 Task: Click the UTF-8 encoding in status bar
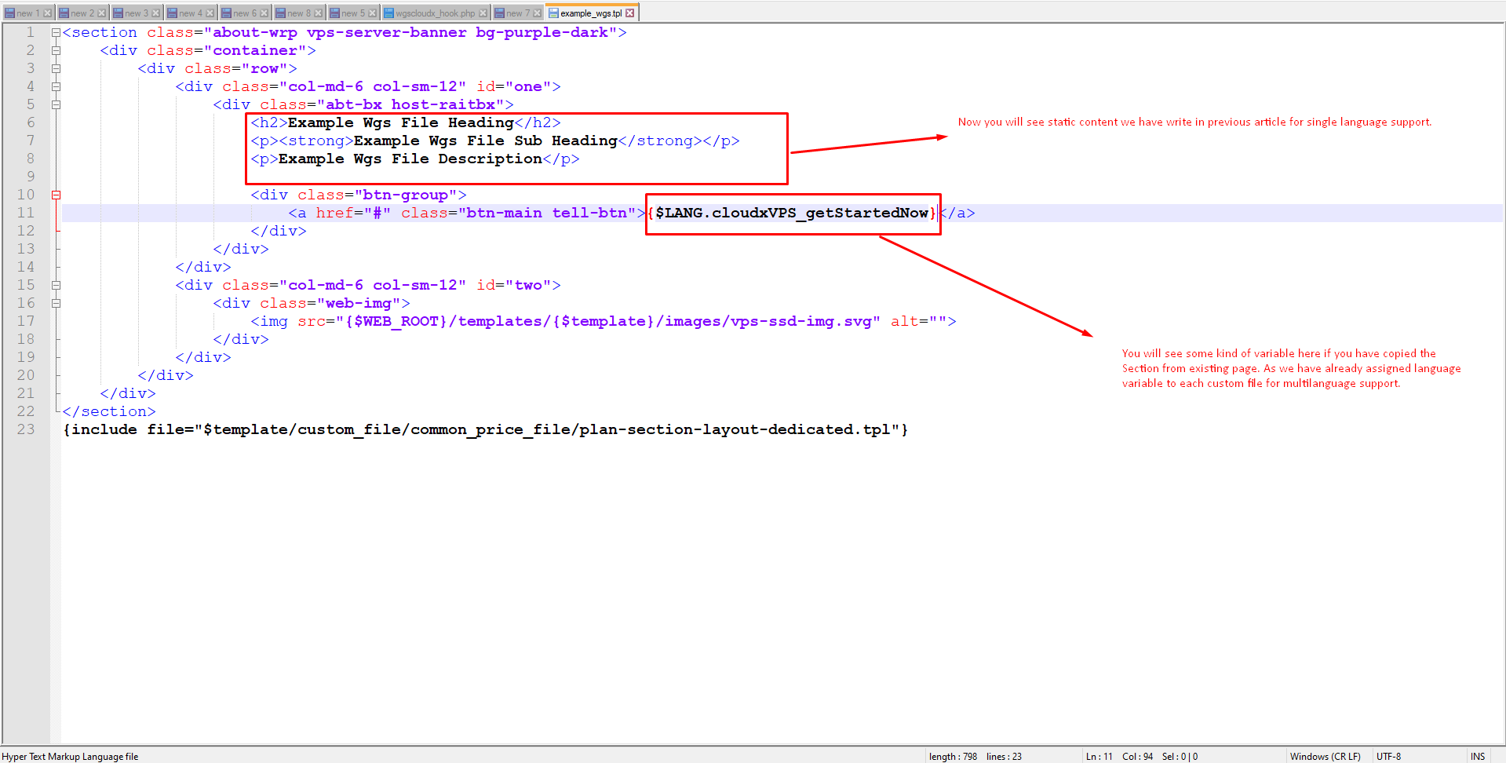(x=1388, y=757)
